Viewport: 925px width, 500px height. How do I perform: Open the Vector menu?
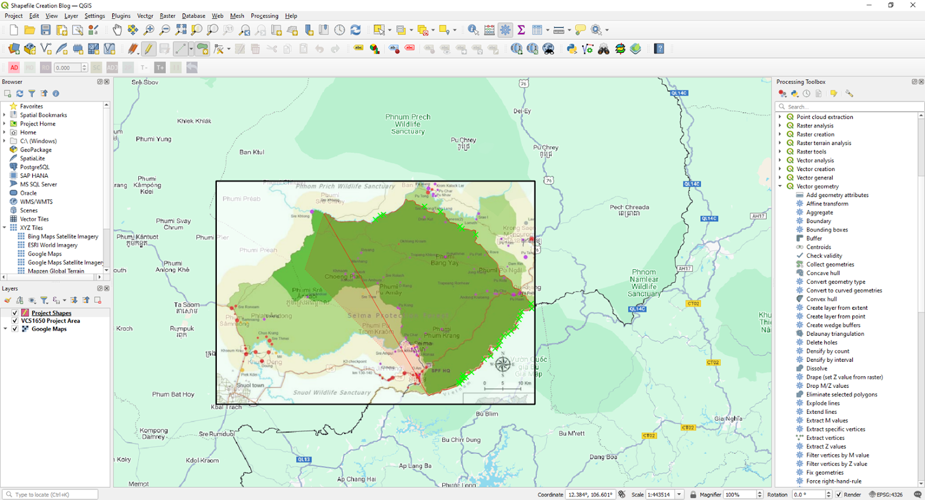tap(145, 16)
